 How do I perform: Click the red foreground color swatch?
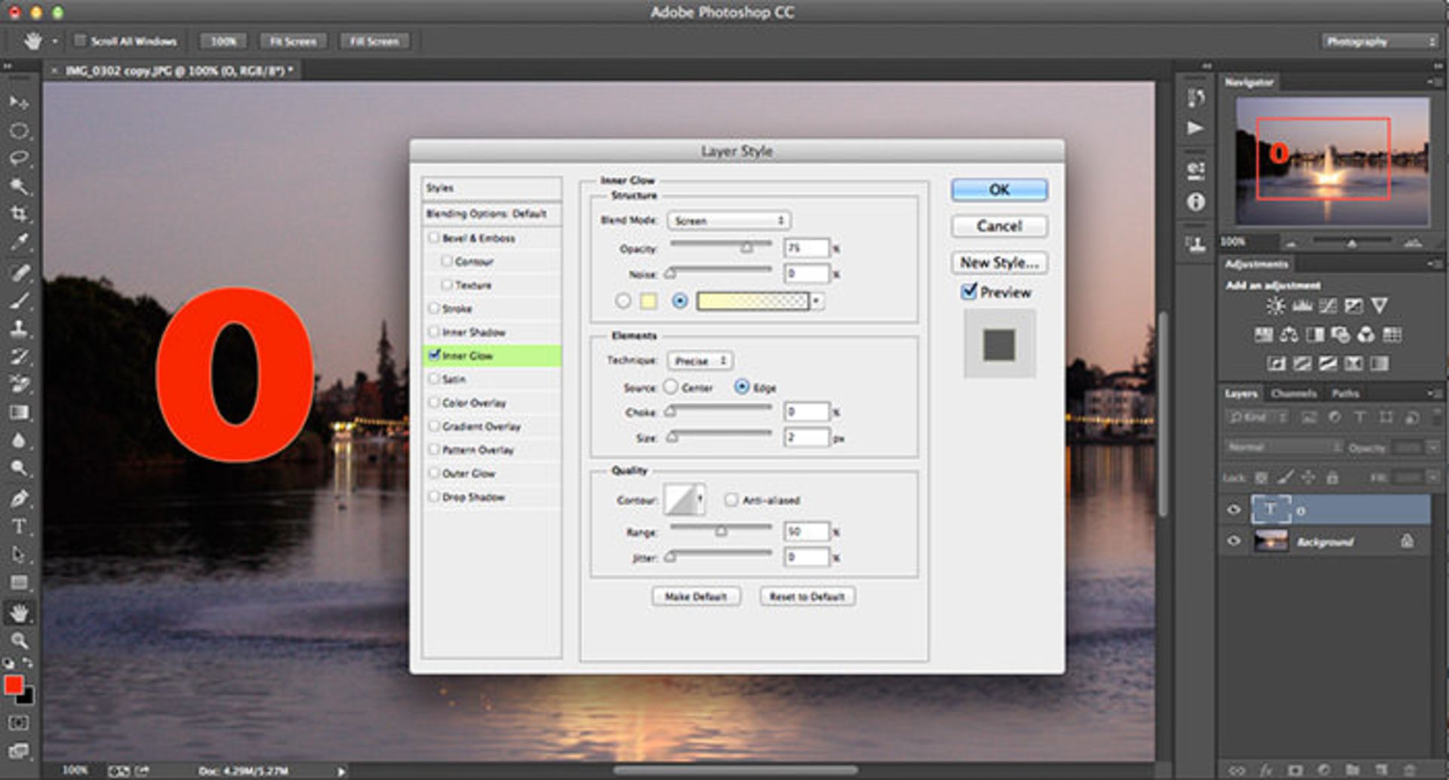pos(14,685)
